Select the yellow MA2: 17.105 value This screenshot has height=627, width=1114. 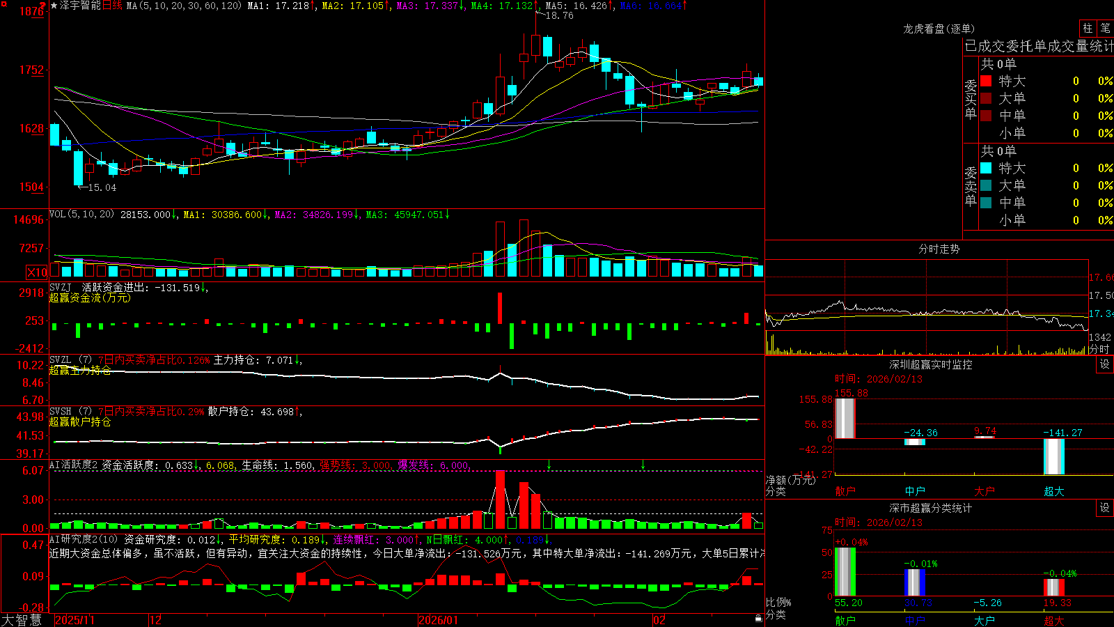(353, 6)
